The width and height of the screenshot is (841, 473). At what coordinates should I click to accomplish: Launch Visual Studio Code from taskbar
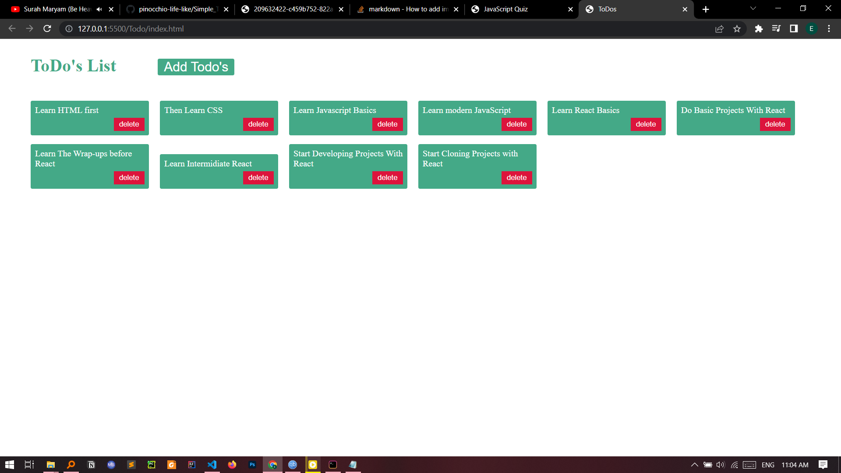[x=212, y=465]
